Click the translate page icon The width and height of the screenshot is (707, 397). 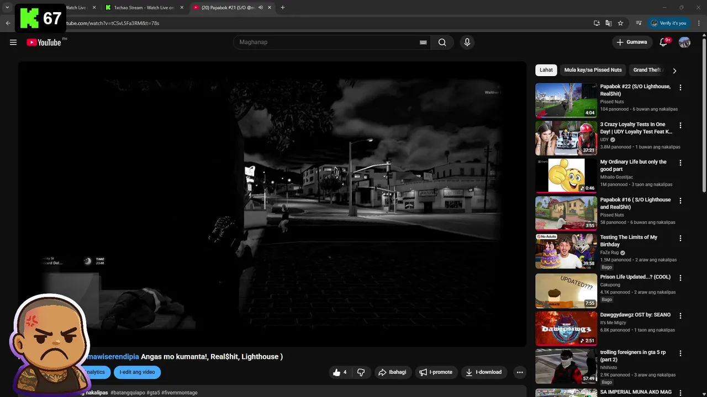pos(608,23)
